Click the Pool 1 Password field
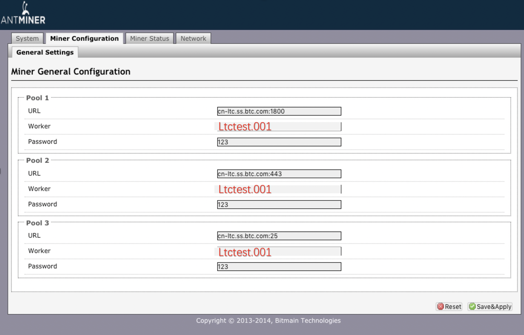 pos(279,142)
